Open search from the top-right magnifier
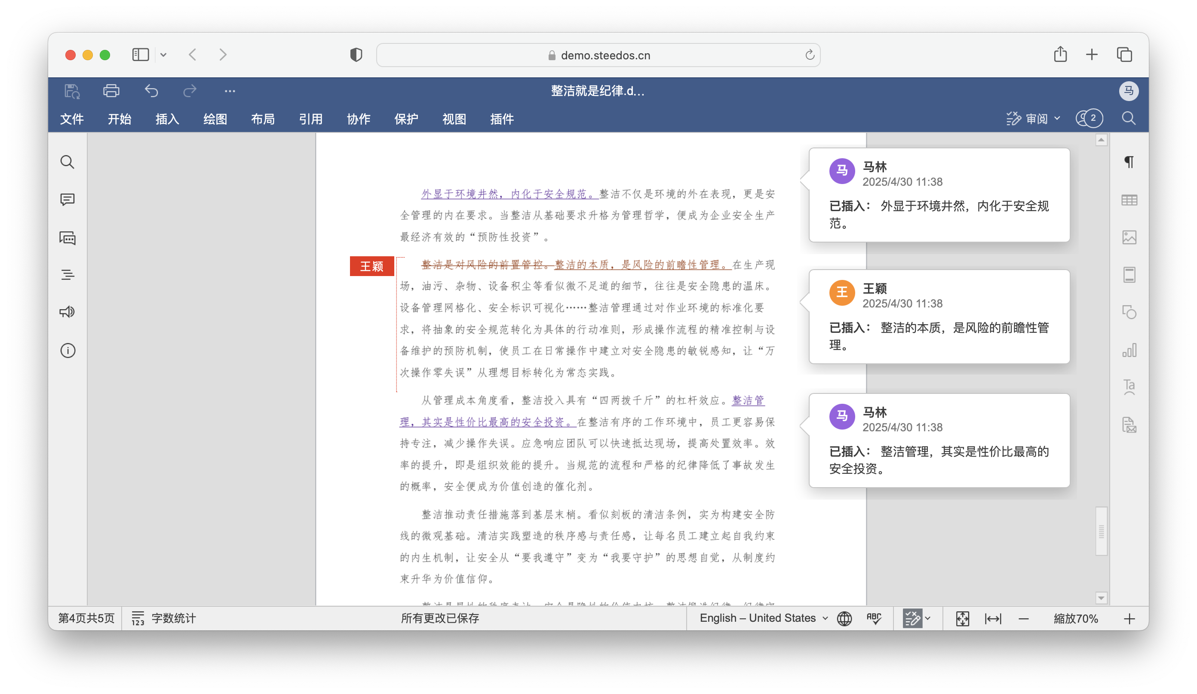The image size is (1197, 694). [x=1129, y=118]
